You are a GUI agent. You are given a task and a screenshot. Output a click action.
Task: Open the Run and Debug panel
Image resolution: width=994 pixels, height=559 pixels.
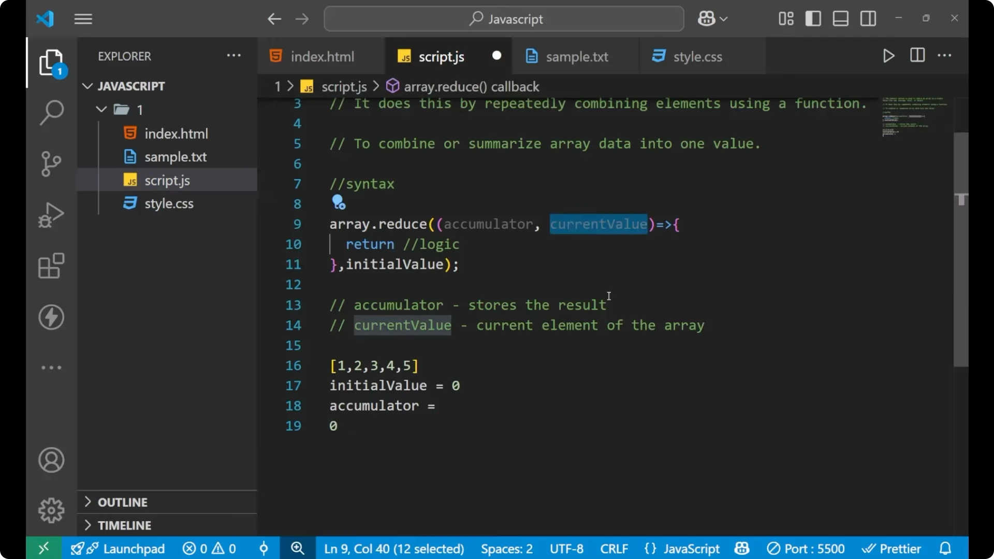pos(51,215)
